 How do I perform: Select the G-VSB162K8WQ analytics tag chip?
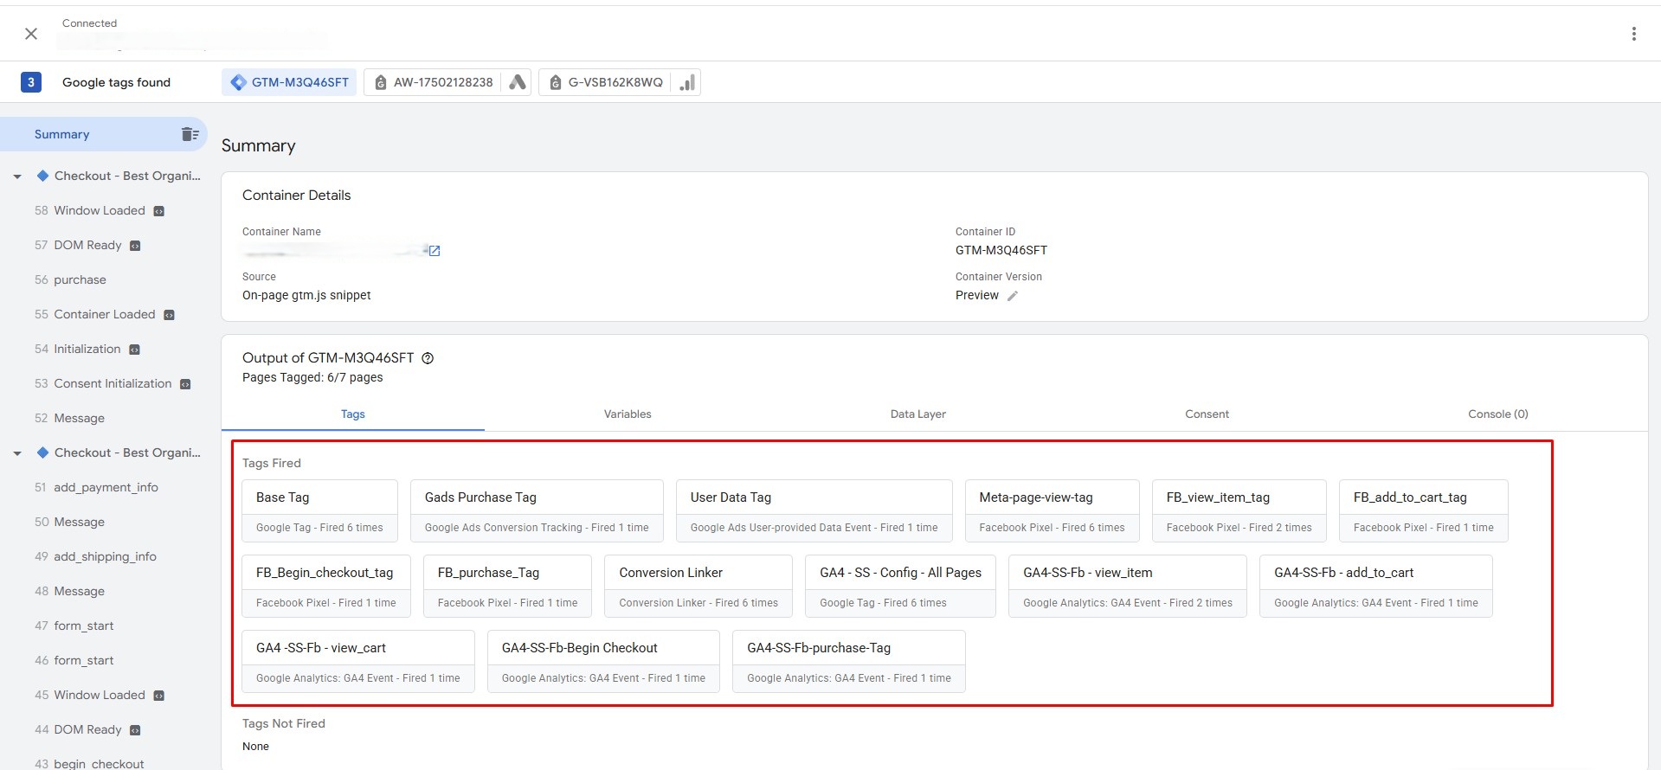click(606, 82)
